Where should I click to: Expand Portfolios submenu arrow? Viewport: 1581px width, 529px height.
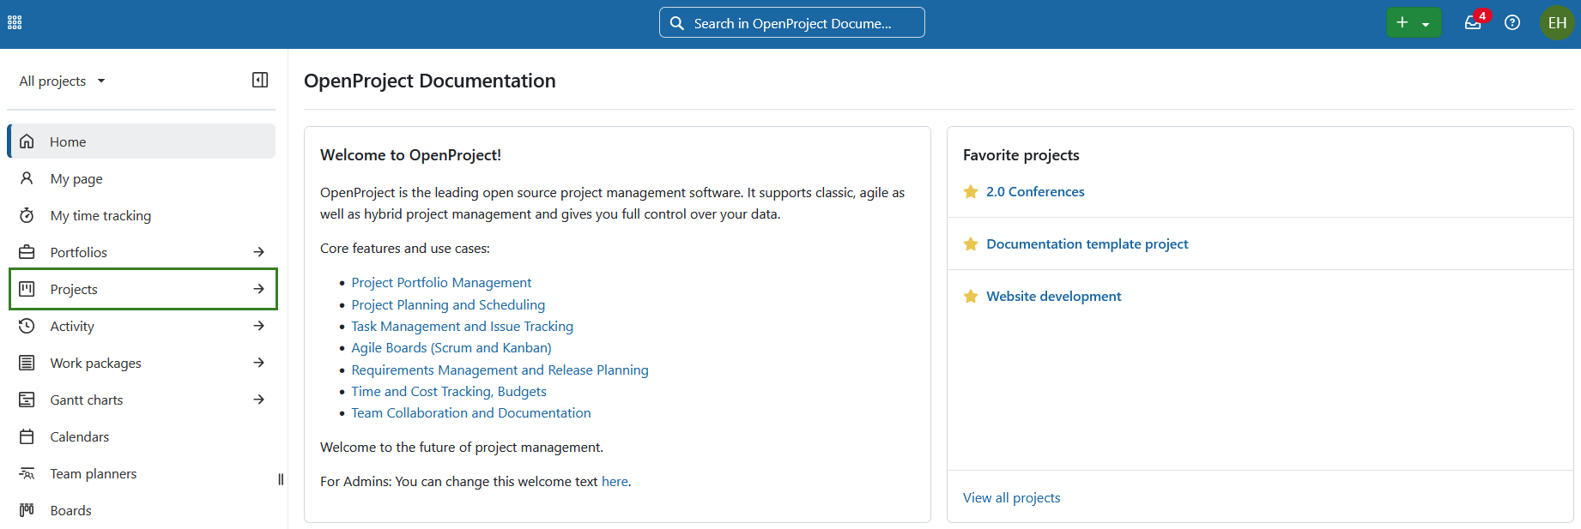tap(258, 252)
